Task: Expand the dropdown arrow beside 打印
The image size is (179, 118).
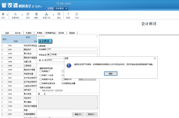Action: tap(7, 15)
